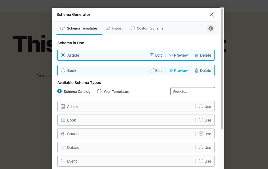Preview the Article schema in use
This screenshot has height=169, width=268.
(x=178, y=55)
